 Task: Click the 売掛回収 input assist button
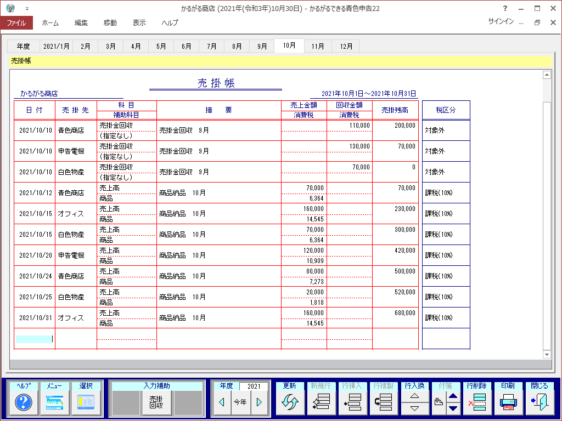tap(156, 402)
